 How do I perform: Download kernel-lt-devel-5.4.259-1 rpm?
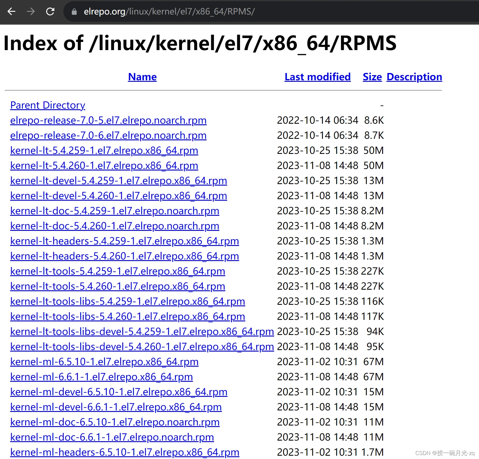click(x=119, y=181)
